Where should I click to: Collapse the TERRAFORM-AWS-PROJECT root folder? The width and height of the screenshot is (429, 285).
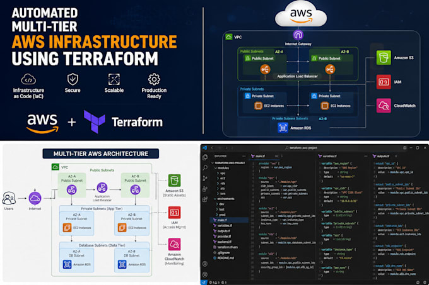coord(228,163)
